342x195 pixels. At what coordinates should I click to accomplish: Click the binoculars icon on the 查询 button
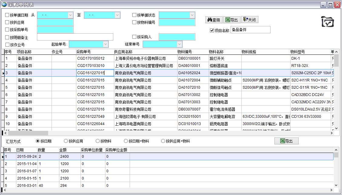coord(209,20)
